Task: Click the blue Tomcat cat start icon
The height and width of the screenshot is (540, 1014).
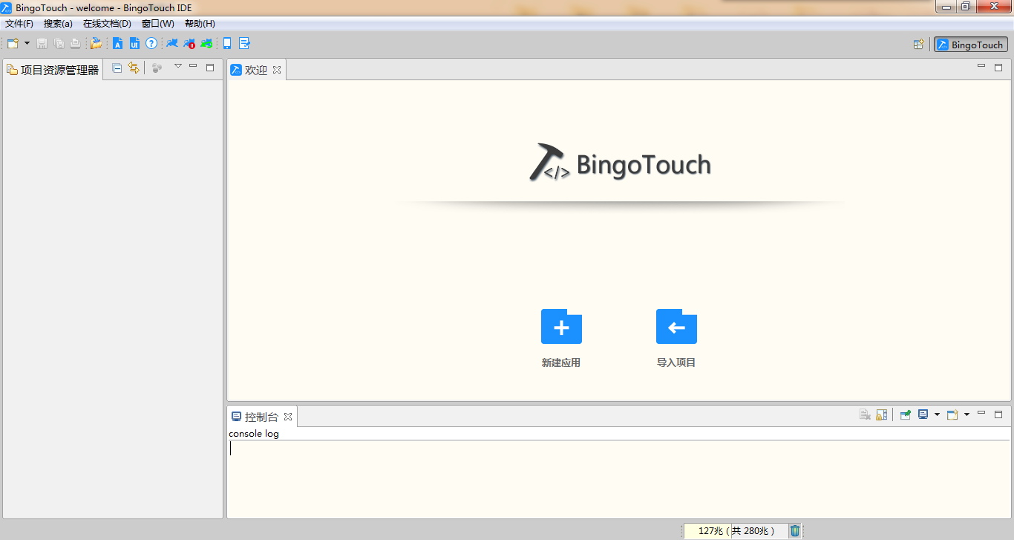Action: [x=172, y=44]
